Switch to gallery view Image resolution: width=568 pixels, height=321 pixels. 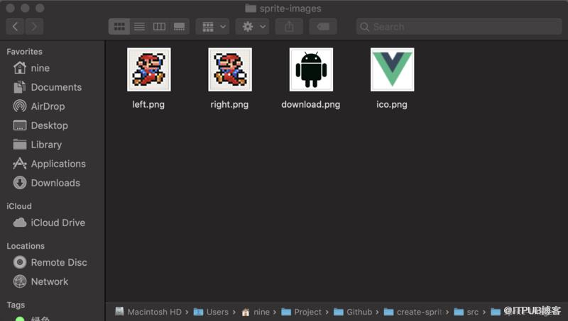(x=180, y=27)
